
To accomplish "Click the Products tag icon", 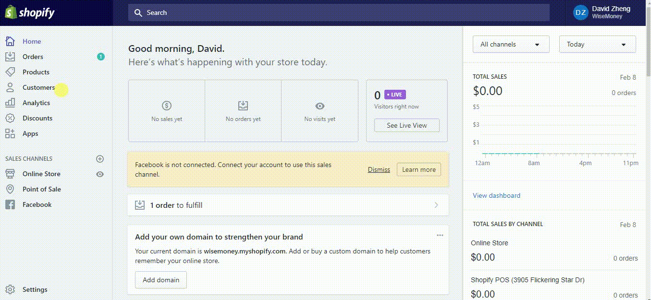I will (10, 72).
